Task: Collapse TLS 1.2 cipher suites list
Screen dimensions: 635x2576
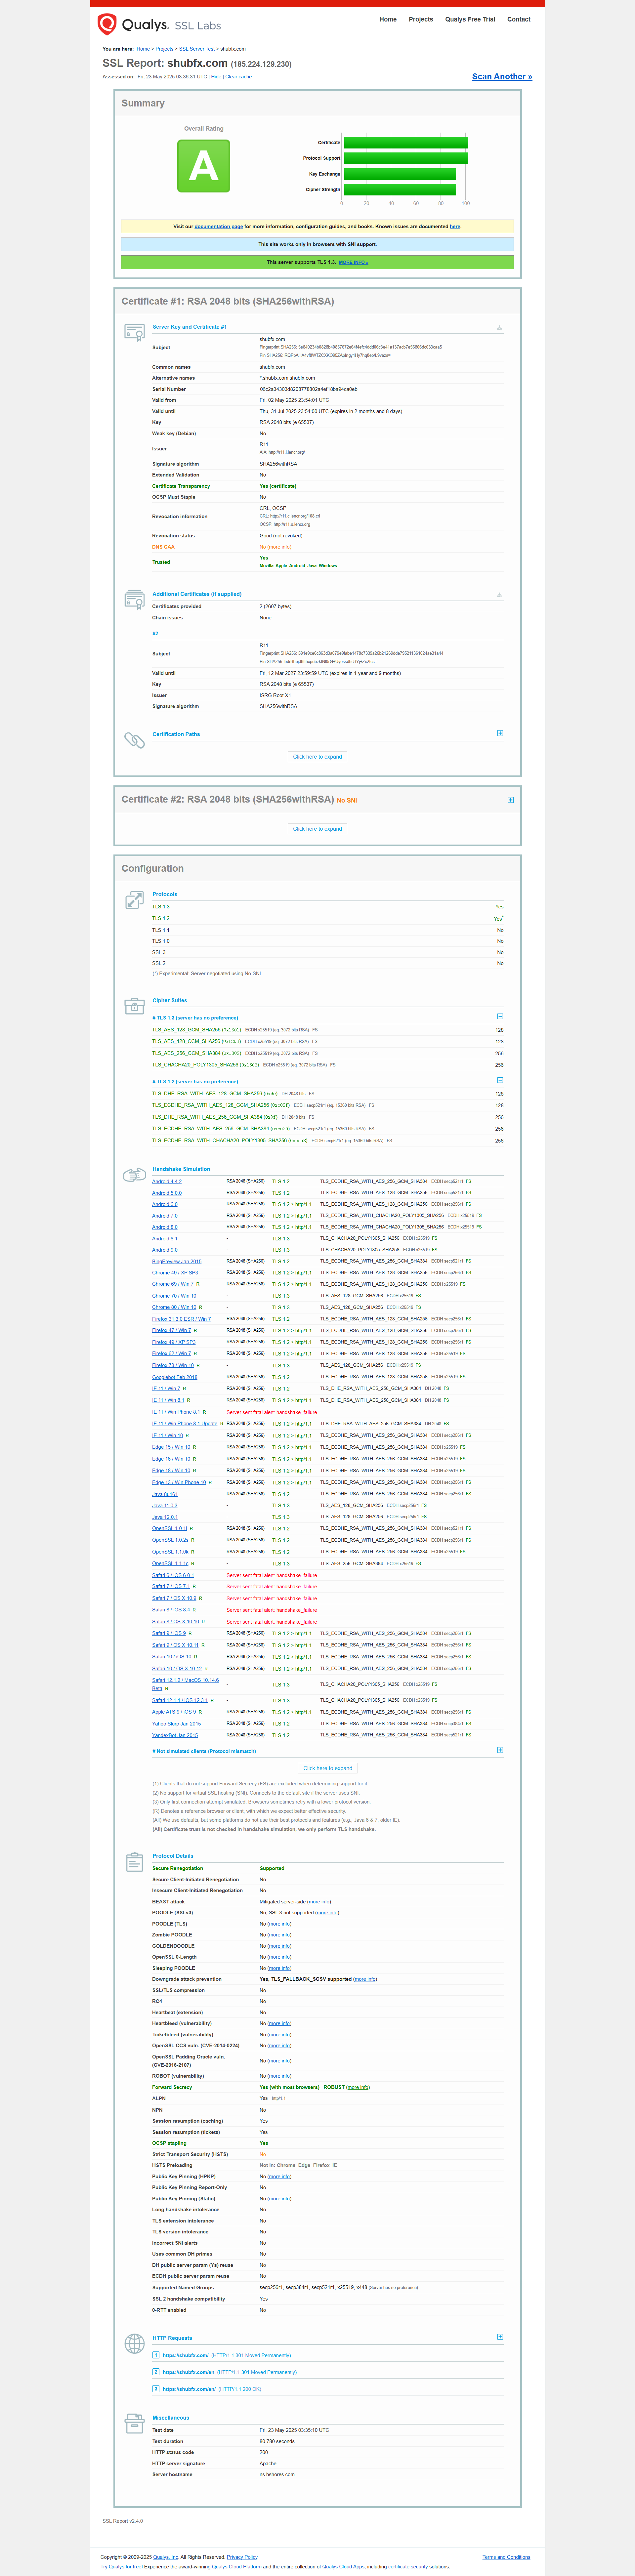Action: pyautogui.click(x=500, y=1080)
